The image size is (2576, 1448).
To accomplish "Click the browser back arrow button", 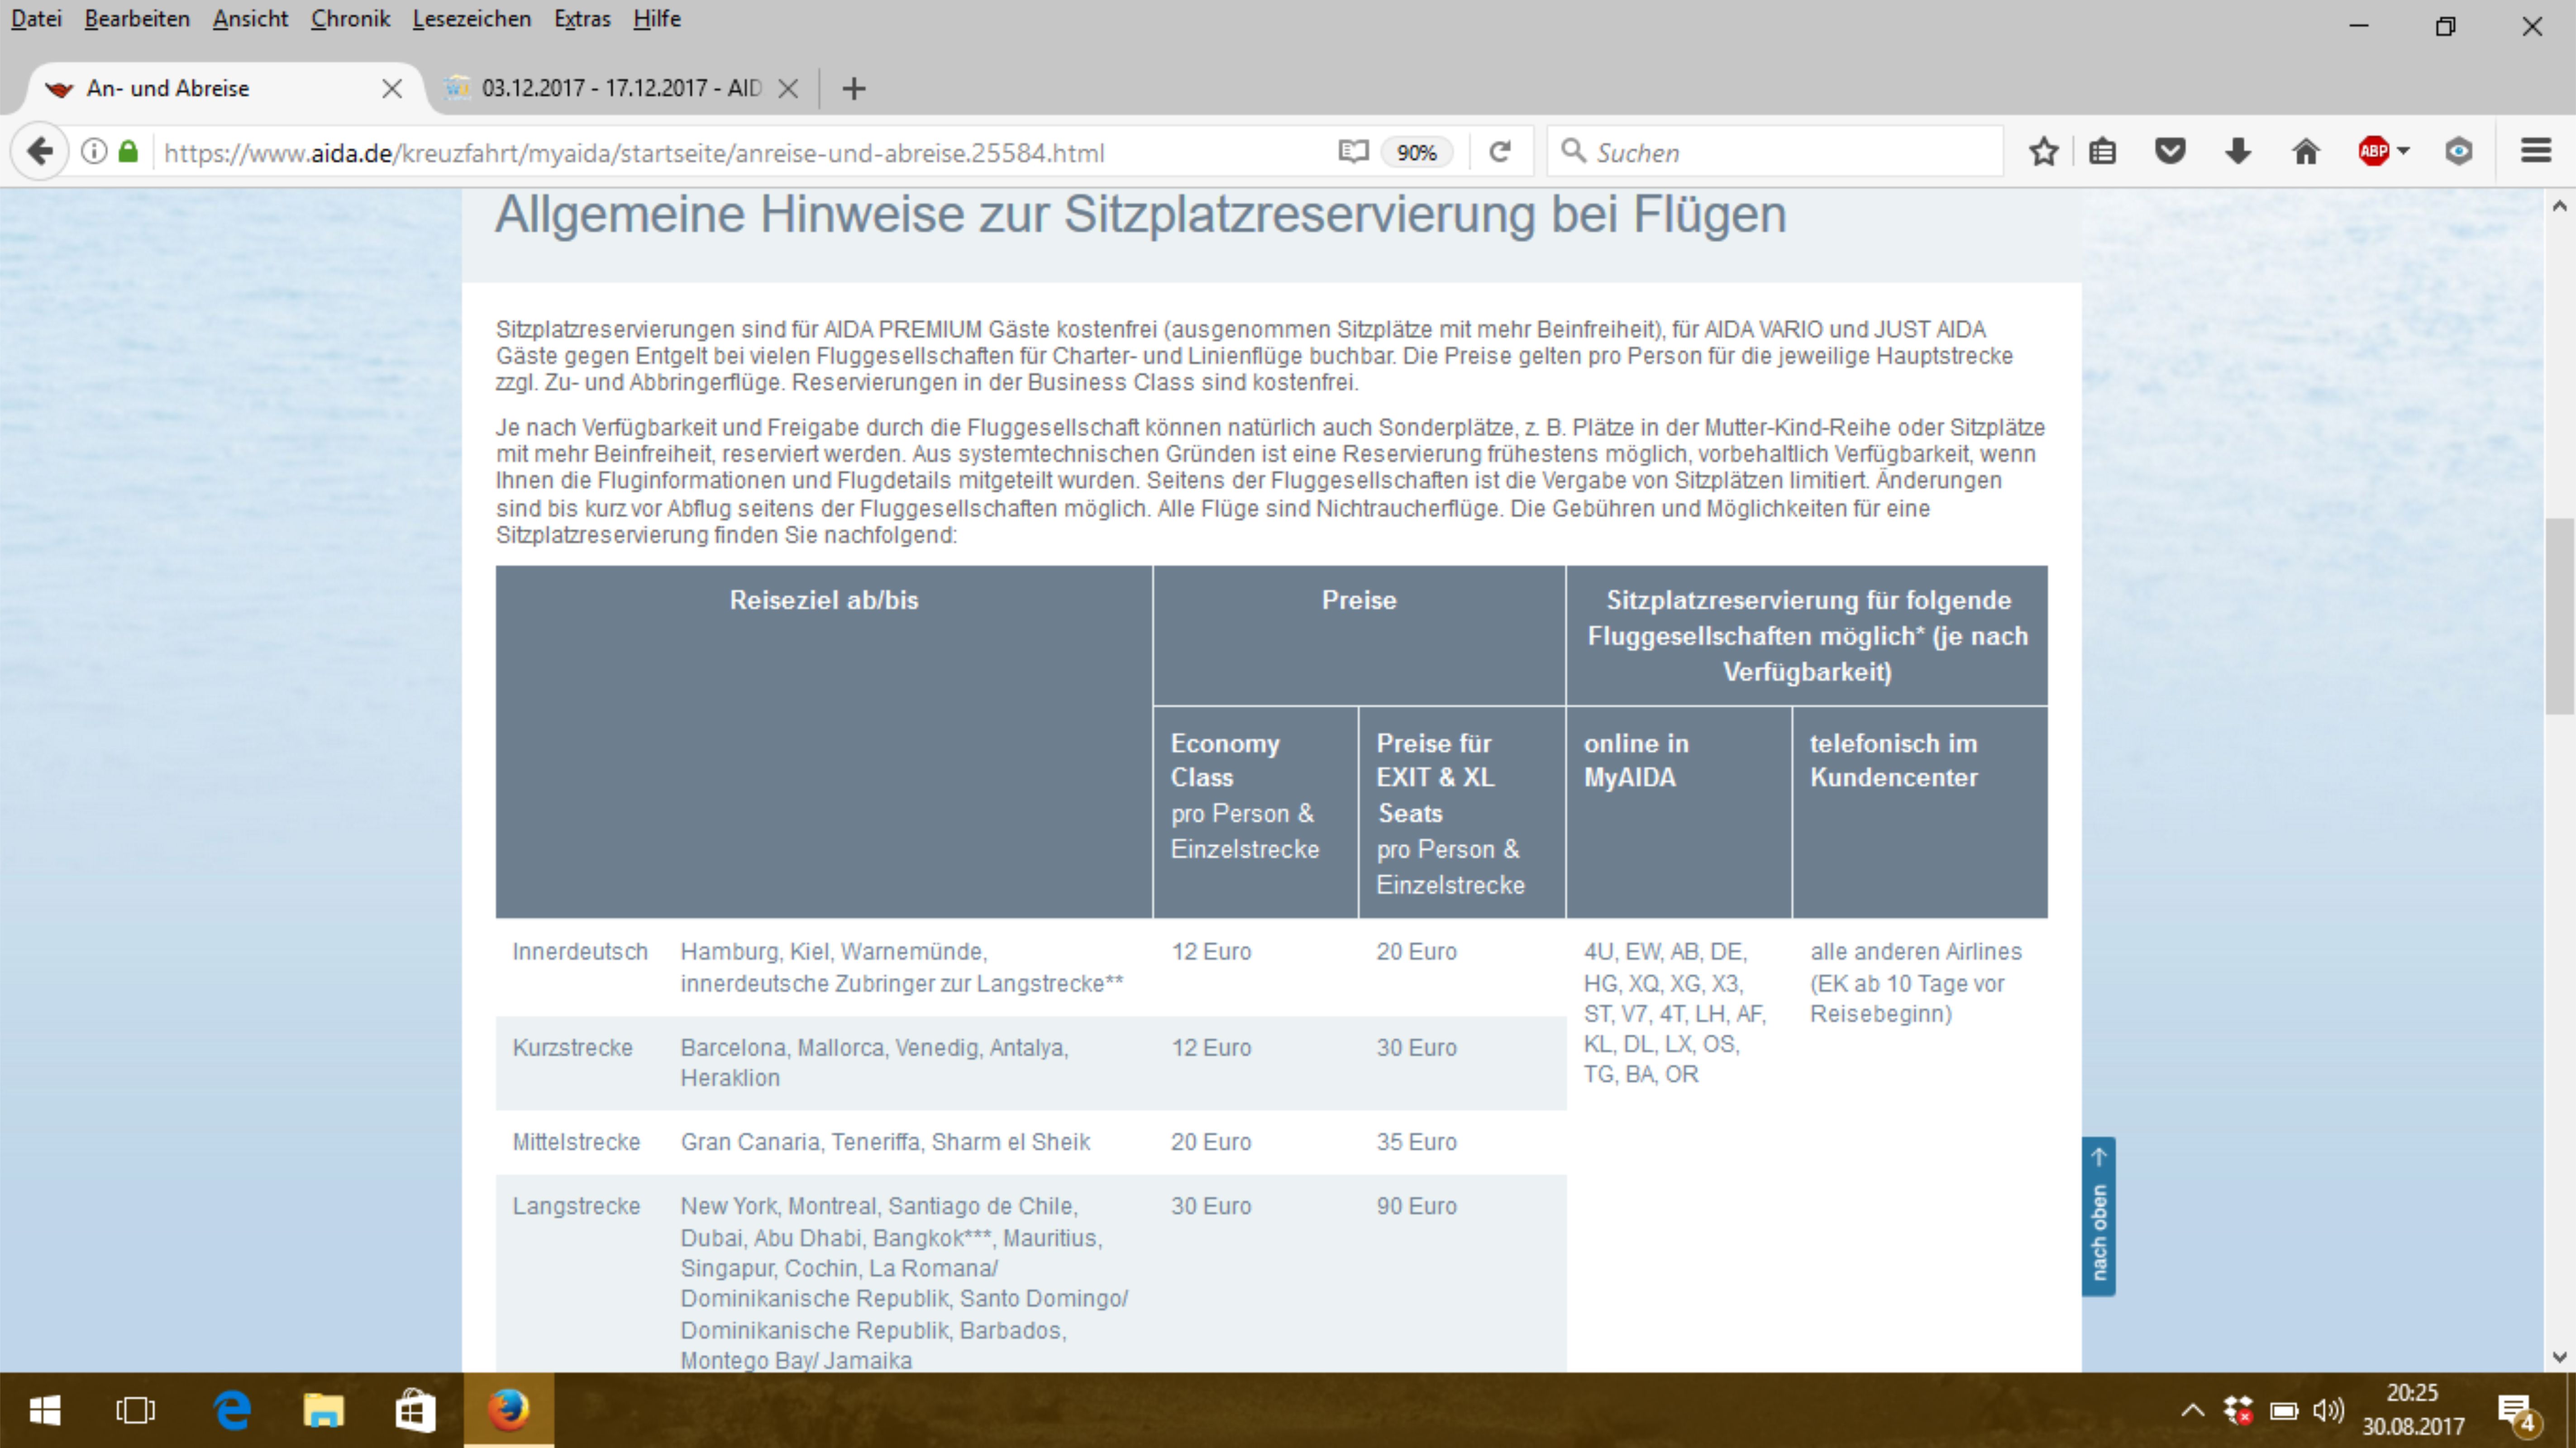I will pos(40,152).
